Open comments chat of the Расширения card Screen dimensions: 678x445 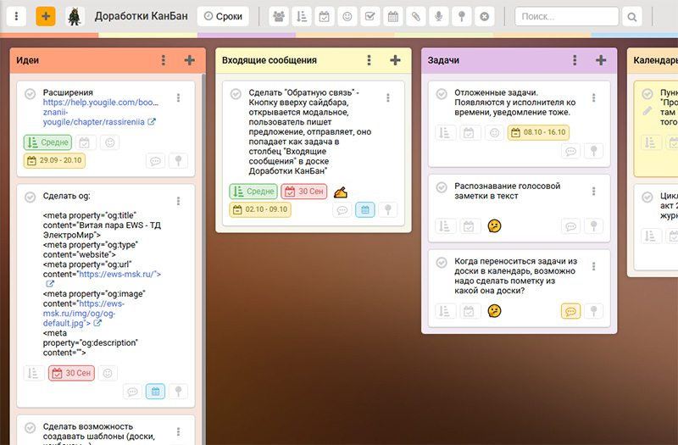(x=155, y=161)
